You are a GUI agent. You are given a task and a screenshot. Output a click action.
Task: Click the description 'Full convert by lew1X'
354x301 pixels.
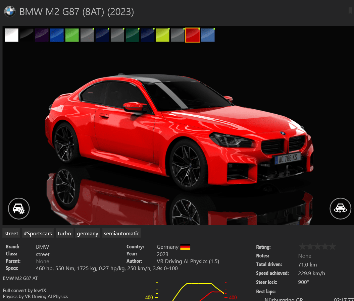[24, 290]
